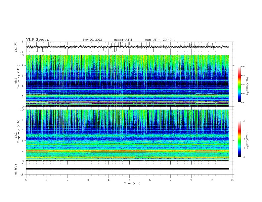Screen dimensions: 262x202
Task: Click time axis tick label '8'
Action: pos(191,180)
